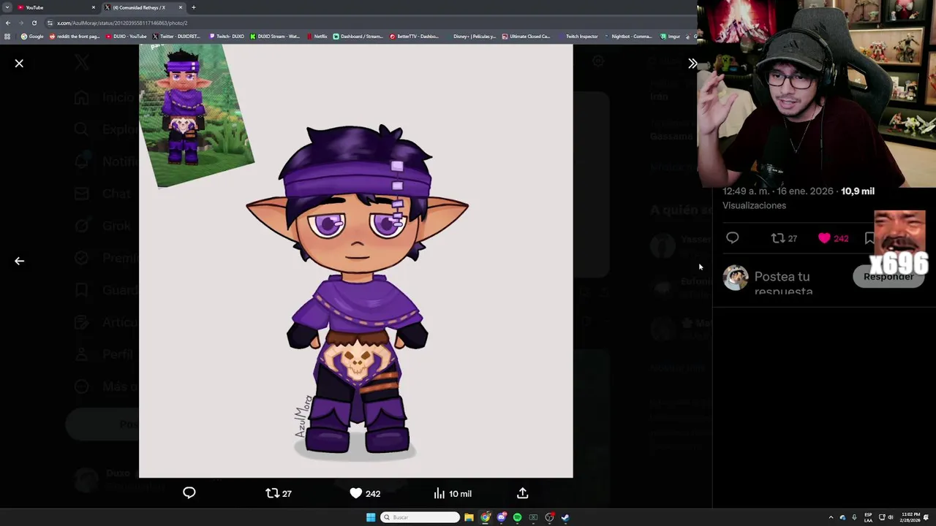Image resolution: width=936 pixels, height=526 pixels.
Task: Collapse the side panel with double chevron
Action: (x=692, y=64)
